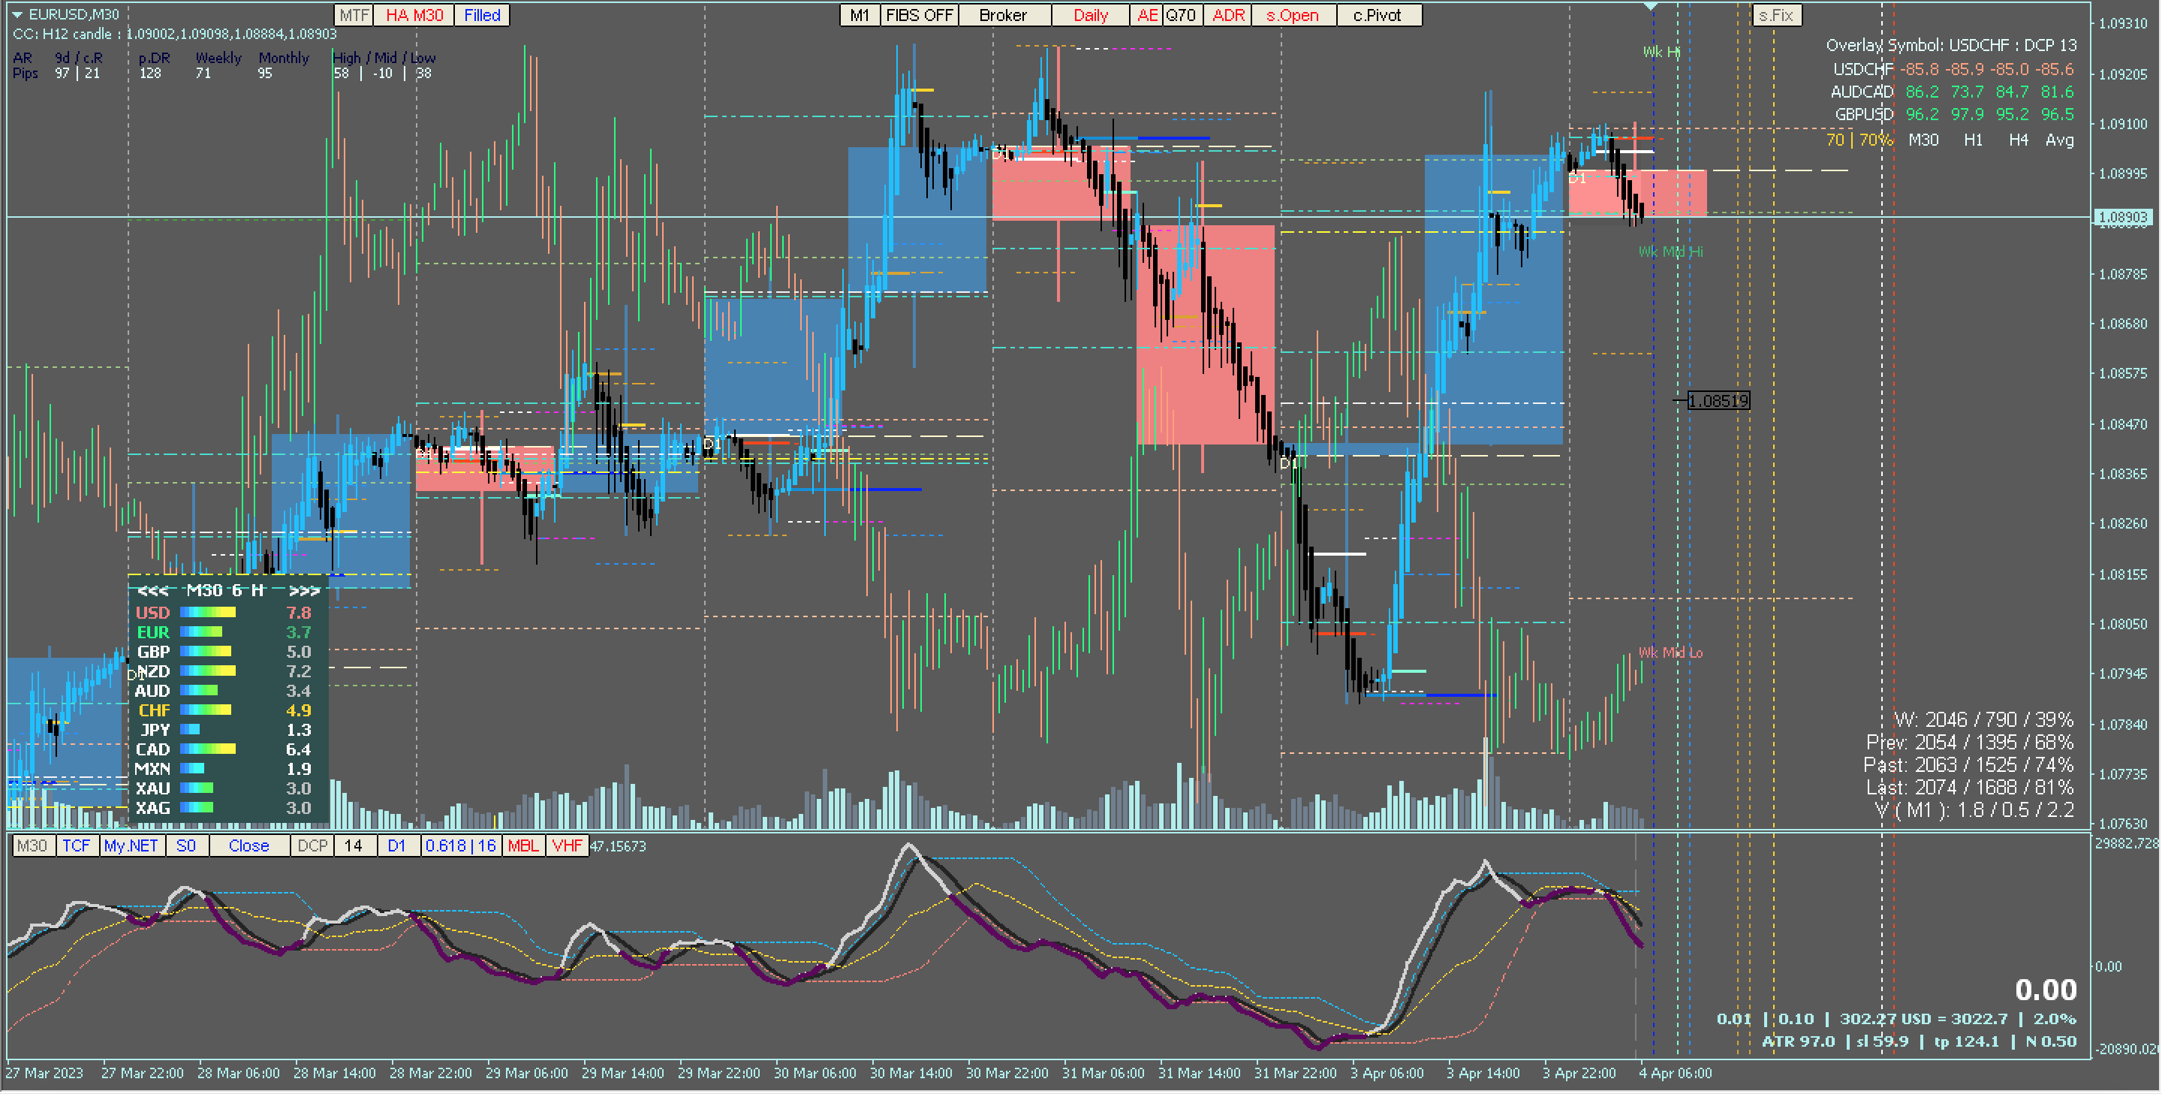The width and height of the screenshot is (2162, 1094).
Task: Click the DCP period value 14
Action: tap(354, 846)
